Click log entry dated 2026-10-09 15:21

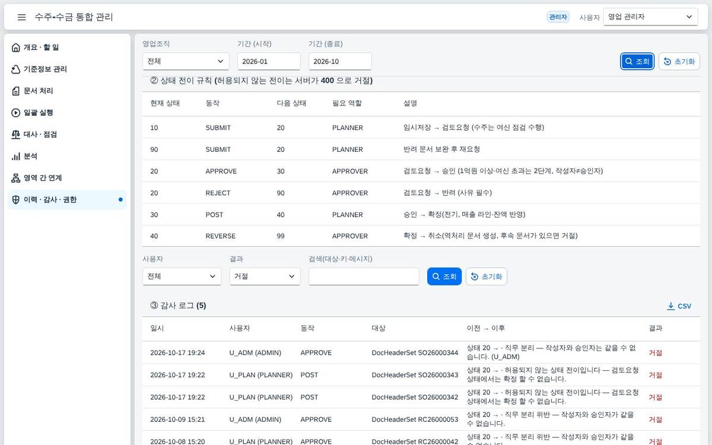click(177, 419)
